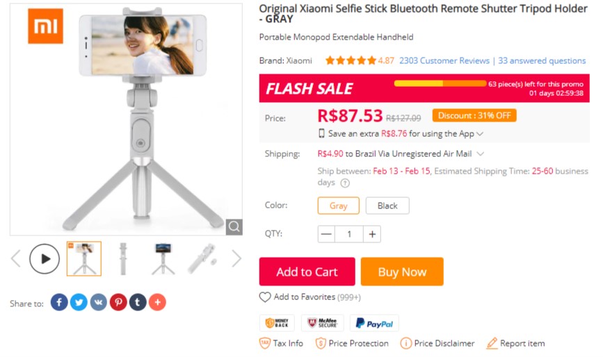Viewport: 603px width, 357px height.
Task: Open more sharing options plus icon
Action: [157, 302]
